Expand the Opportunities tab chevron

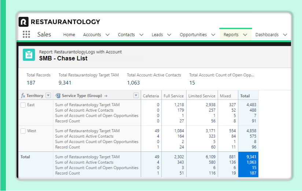(x=213, y=35)
